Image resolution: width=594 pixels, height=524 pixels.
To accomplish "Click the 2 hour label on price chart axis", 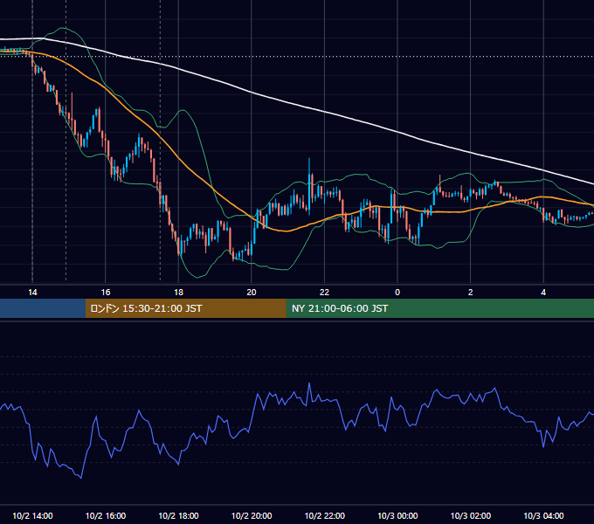I will (471, 293).
